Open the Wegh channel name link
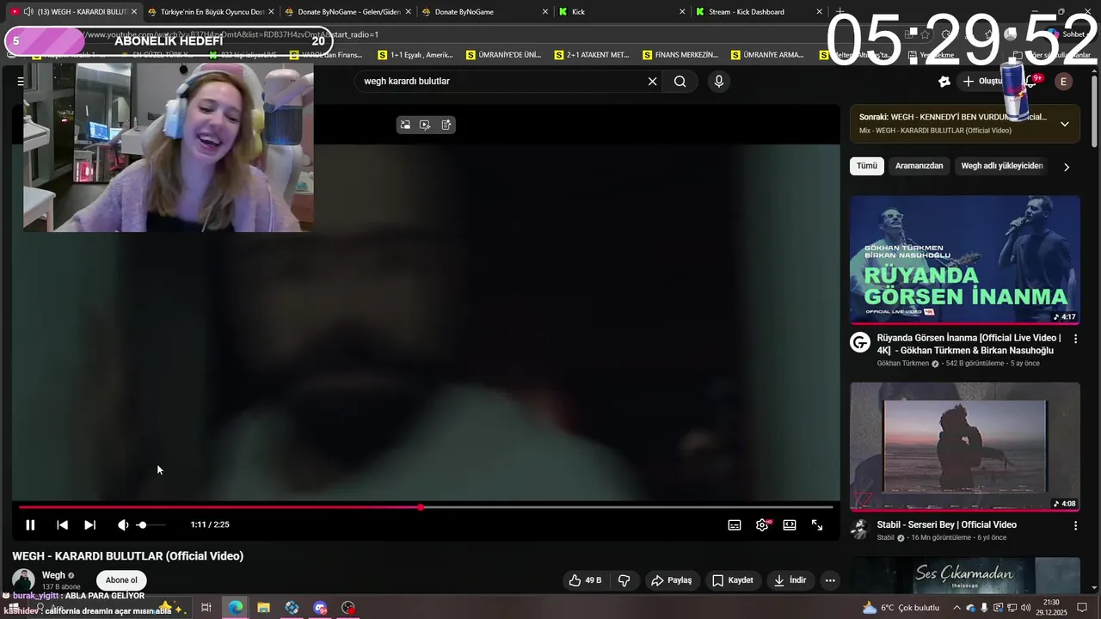 coord(53,575)
